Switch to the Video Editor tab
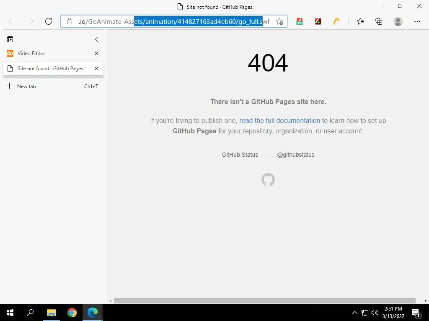429x321 pixels. point(53,53)
